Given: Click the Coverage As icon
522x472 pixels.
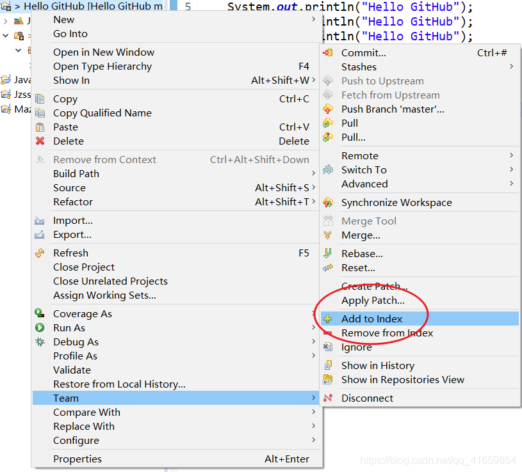Looking at the screenshot, I should (x=40, y=313).
